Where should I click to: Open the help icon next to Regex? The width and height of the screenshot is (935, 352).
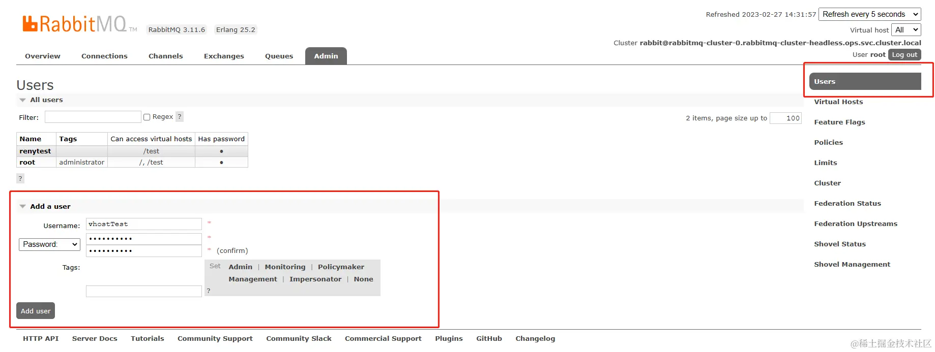point(180,117)
